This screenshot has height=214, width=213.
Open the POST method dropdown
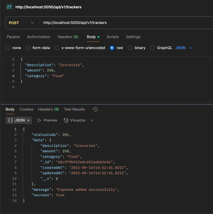(x=21, y=23)
